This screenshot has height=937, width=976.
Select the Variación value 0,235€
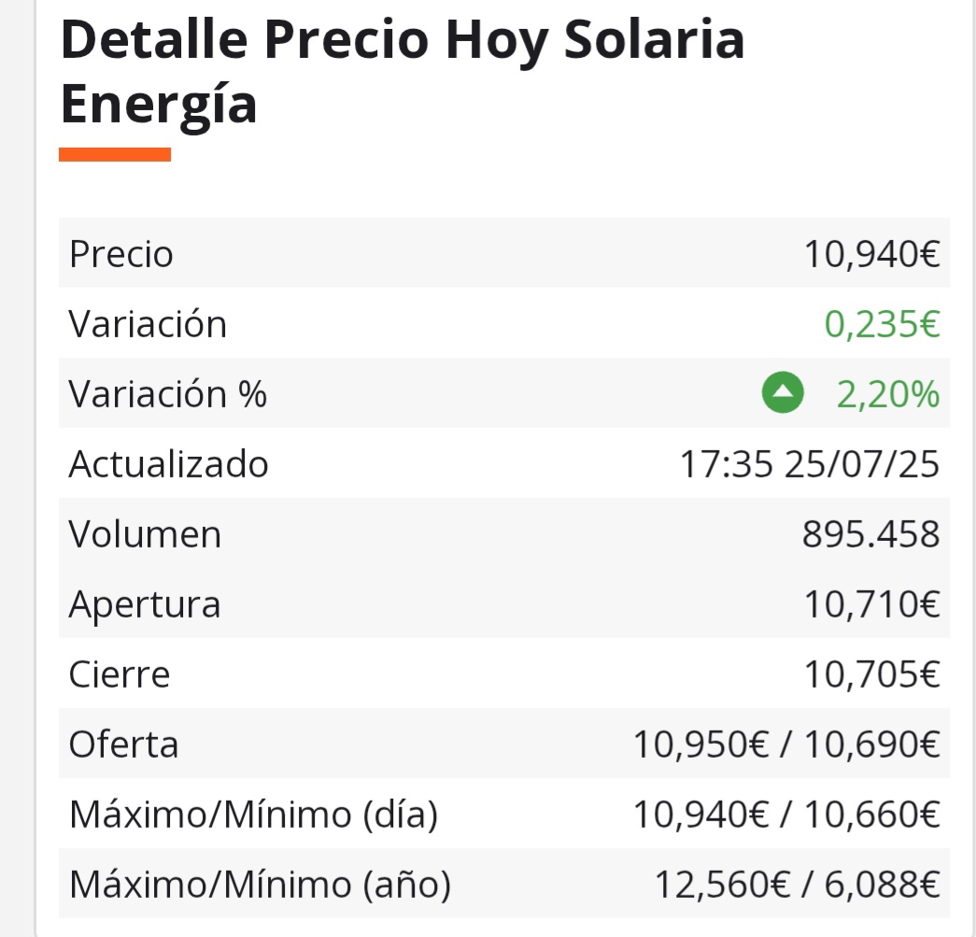click(882, 324)
